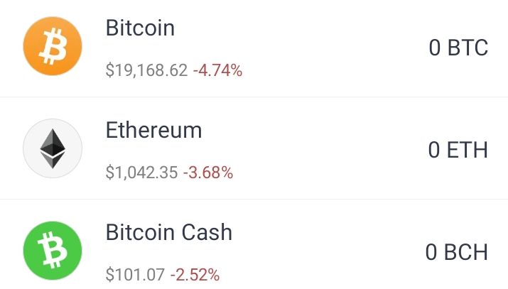Tap Ethereum price $1,042.35
508x289 pixels.
pyautogui.click(x=141, y=173)
